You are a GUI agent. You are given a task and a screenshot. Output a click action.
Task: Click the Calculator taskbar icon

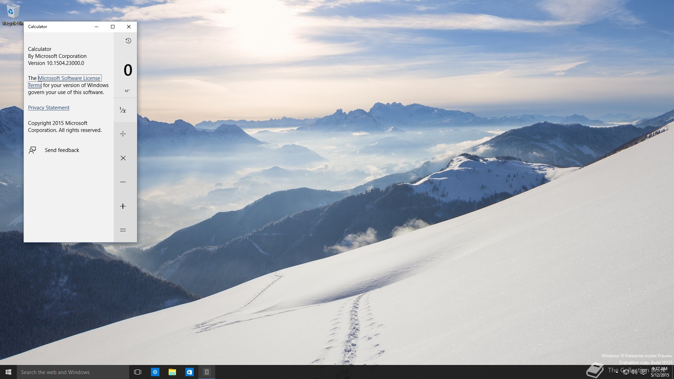pyautogui.click(x=207, y=372)
